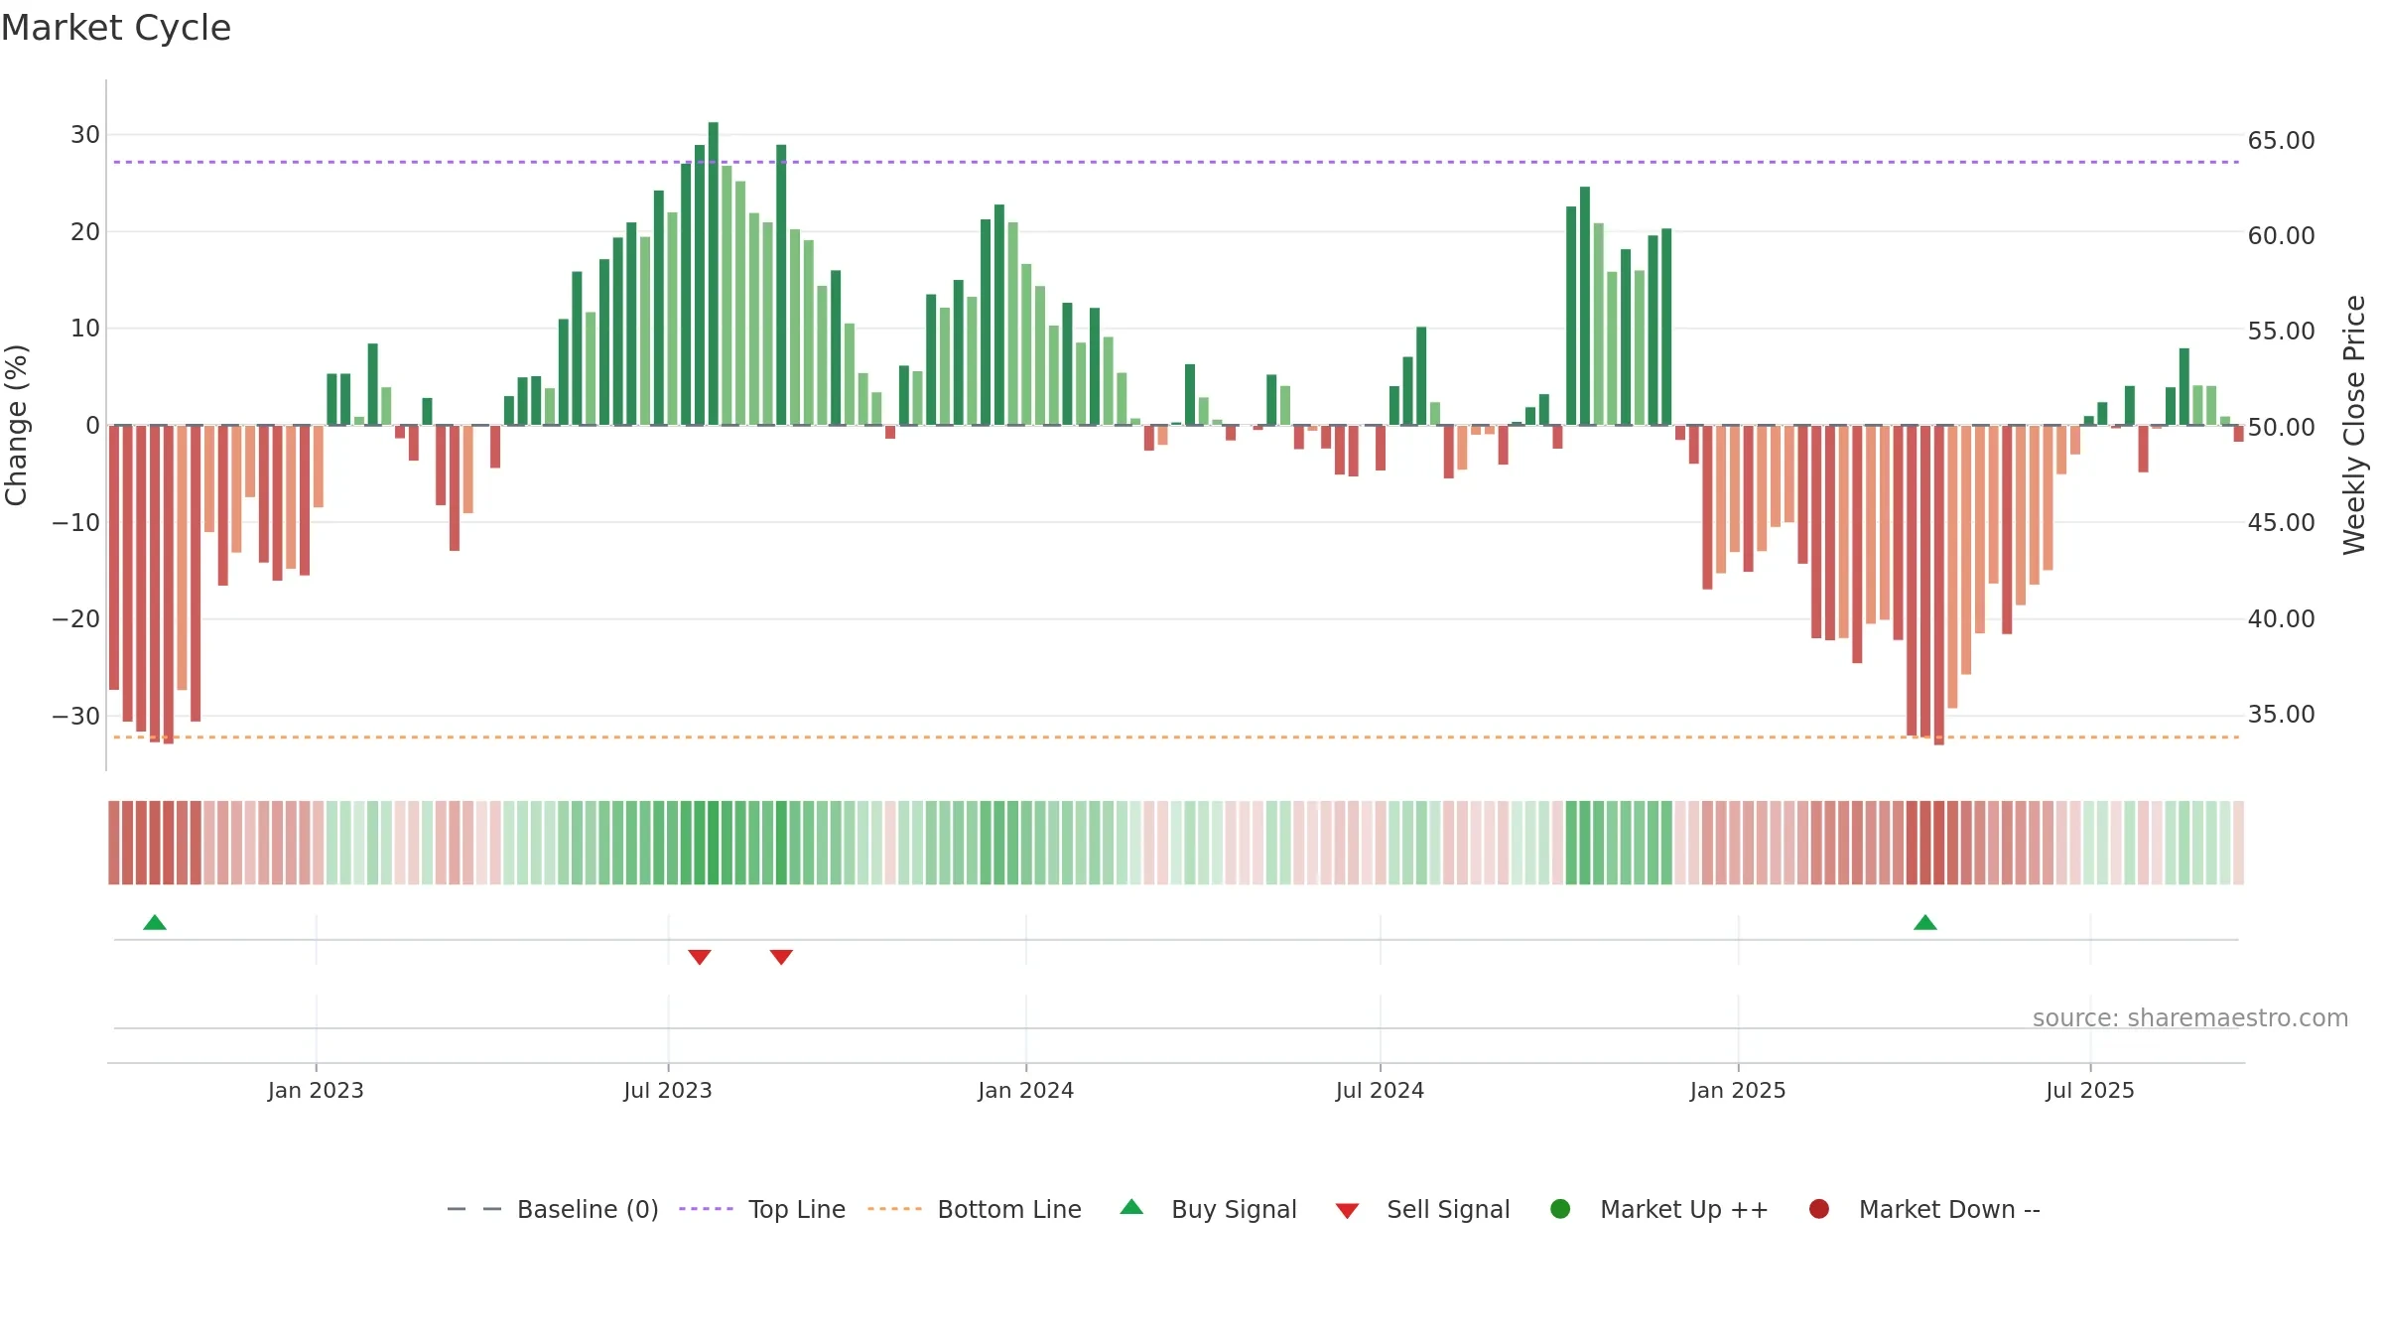Select the second red sell signal marker in Sept 2023
This screenshot has height=1340, width=2382.
click(781, 957)
